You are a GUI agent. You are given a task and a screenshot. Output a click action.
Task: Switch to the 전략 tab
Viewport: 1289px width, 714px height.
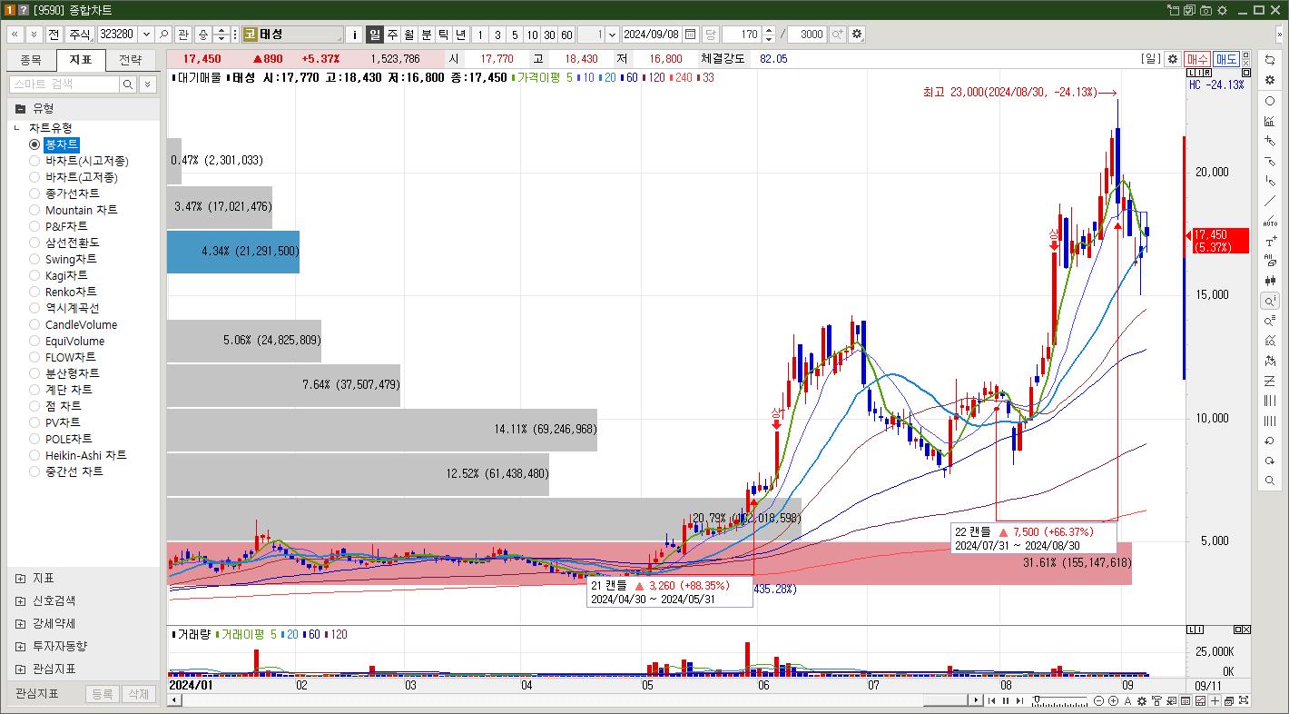point(130,60)
